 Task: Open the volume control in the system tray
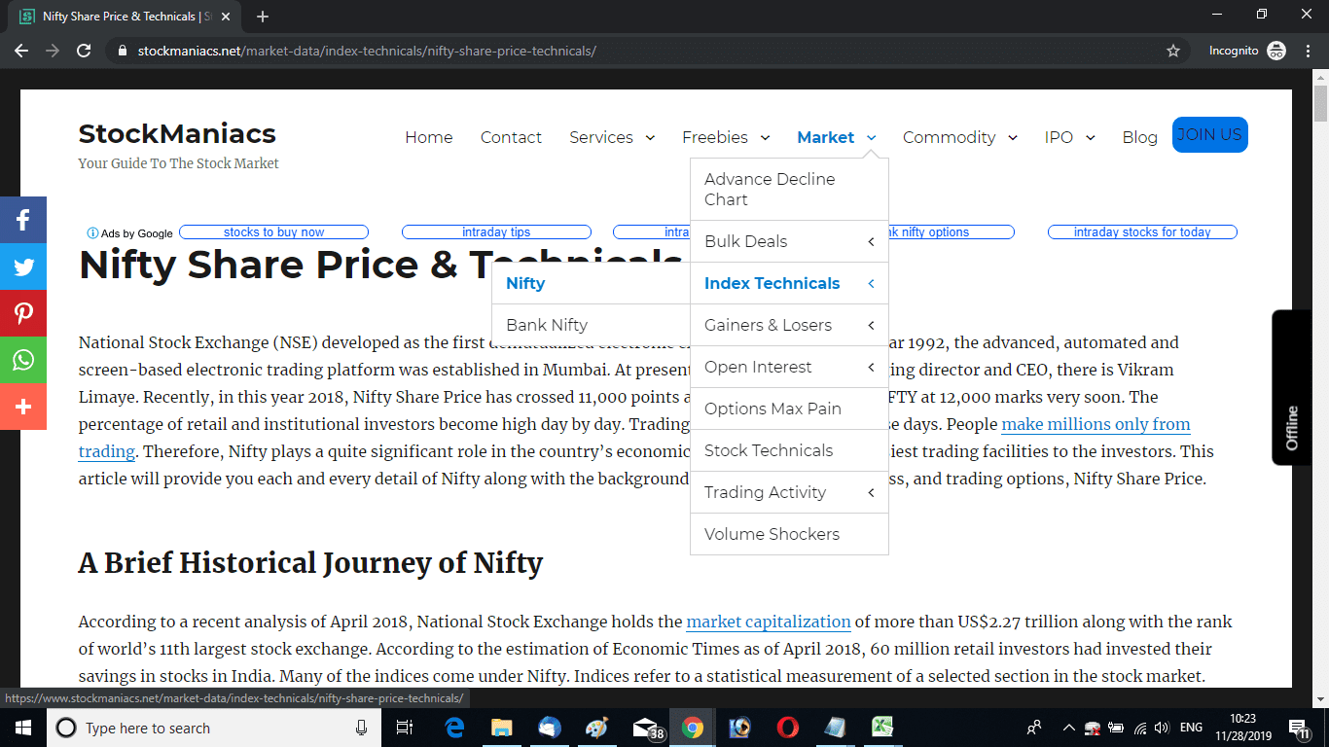tap(1162, 727)
